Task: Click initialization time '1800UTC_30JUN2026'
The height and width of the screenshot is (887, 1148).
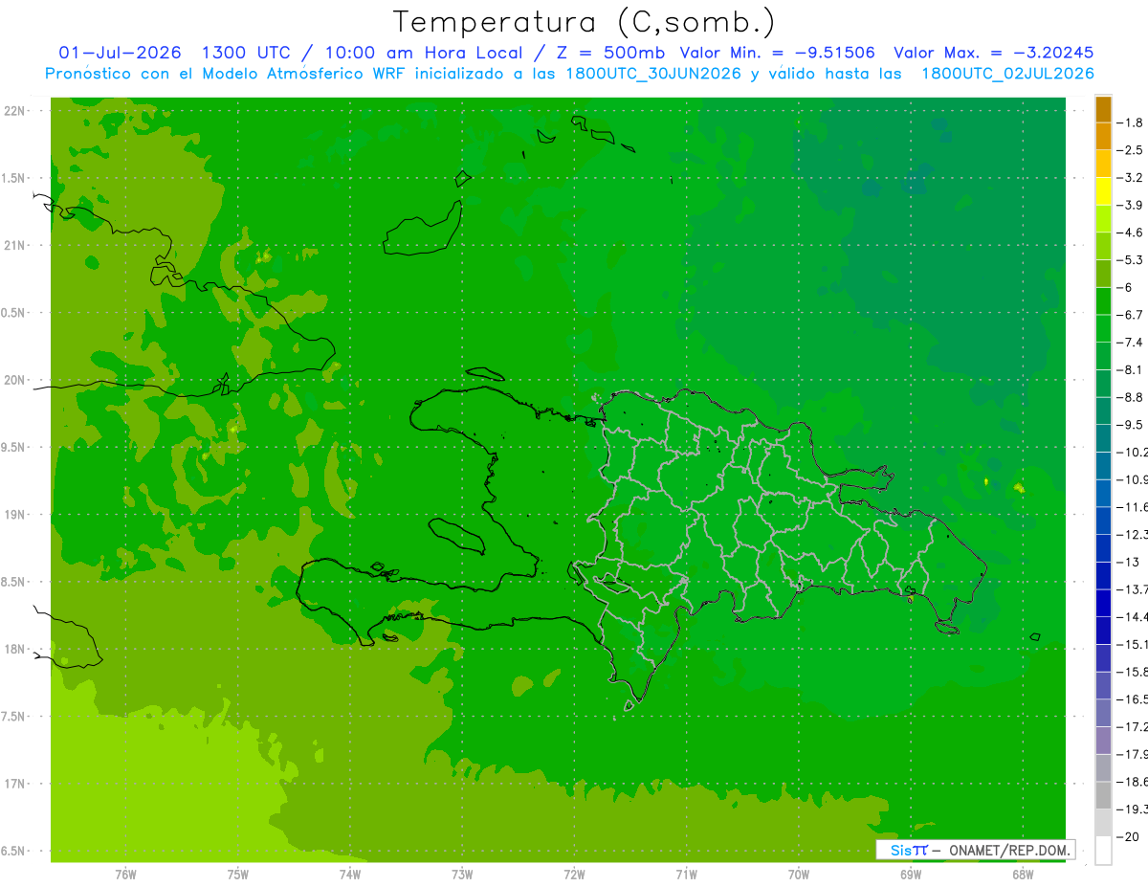Action: pos(653,74)
